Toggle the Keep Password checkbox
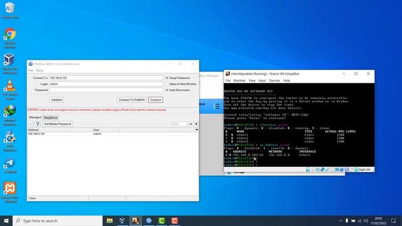This screenshot has height=226, width=402. click(167, 78)
